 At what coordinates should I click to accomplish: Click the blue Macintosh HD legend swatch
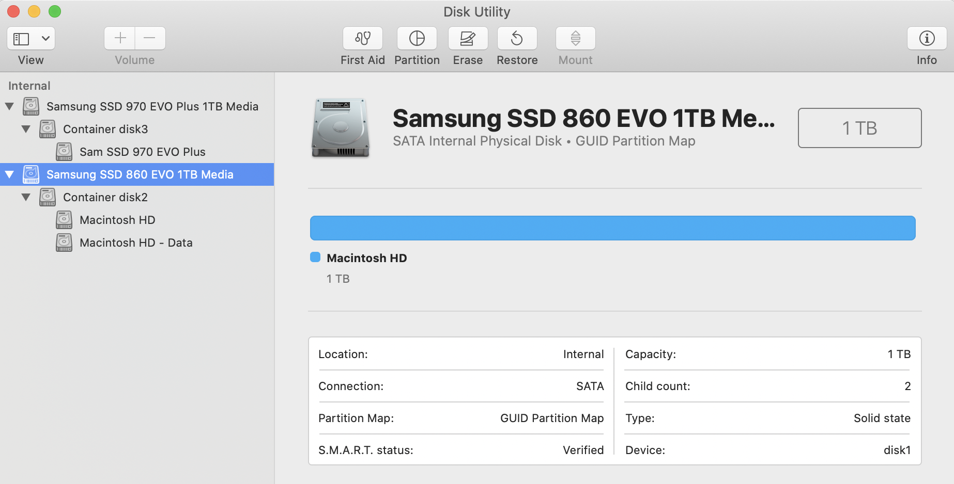coord(315,257)
